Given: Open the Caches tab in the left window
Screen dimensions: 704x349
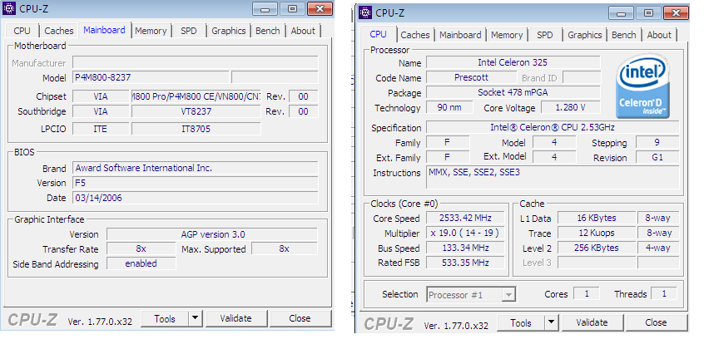Looking at the screenshot, I should click(59, 31).
